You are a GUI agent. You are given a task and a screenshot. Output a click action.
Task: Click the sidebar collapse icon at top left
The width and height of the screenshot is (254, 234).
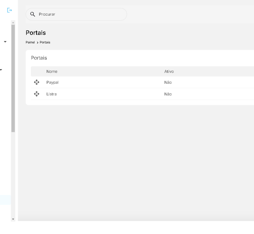(x=9, y=11)
